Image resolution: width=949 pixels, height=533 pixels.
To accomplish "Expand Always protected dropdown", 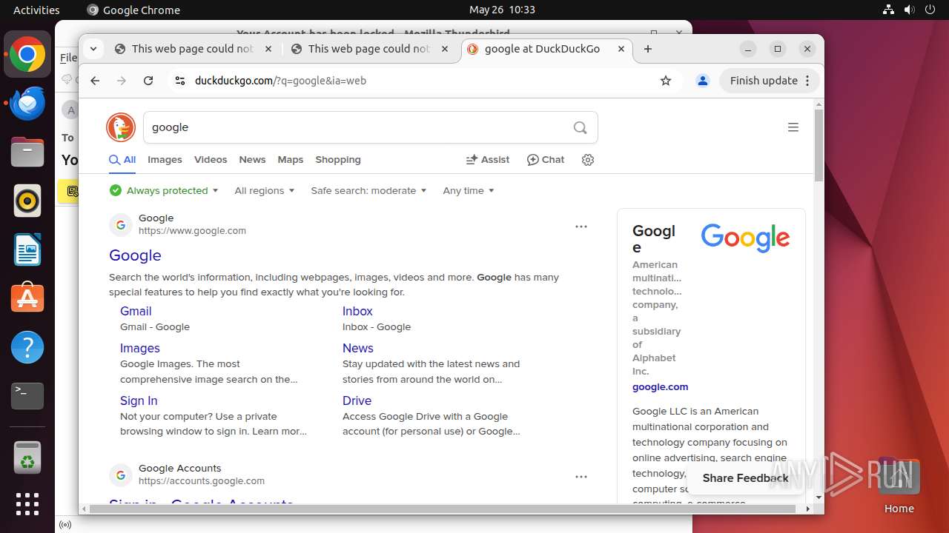I will pos(164,190).
